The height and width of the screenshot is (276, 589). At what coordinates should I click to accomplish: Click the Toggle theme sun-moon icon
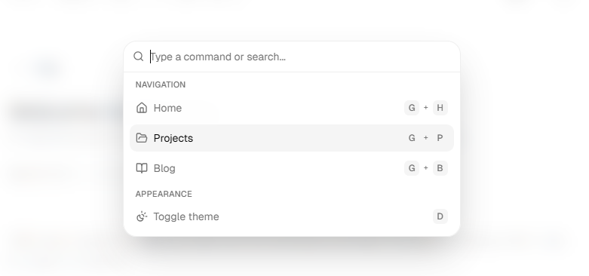(x=142, y=216)
